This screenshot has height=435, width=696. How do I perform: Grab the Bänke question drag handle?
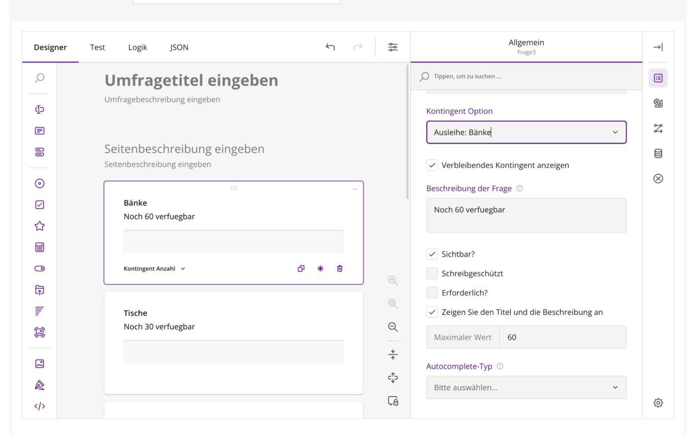pos(234,188)
